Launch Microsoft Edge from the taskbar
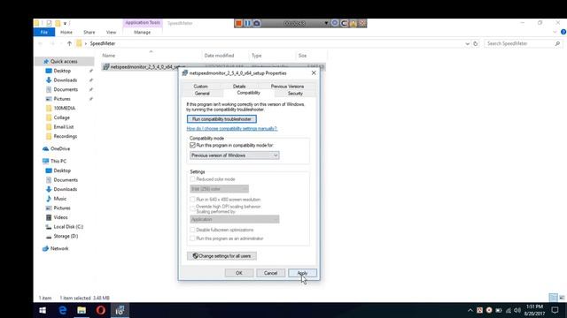 62,310
